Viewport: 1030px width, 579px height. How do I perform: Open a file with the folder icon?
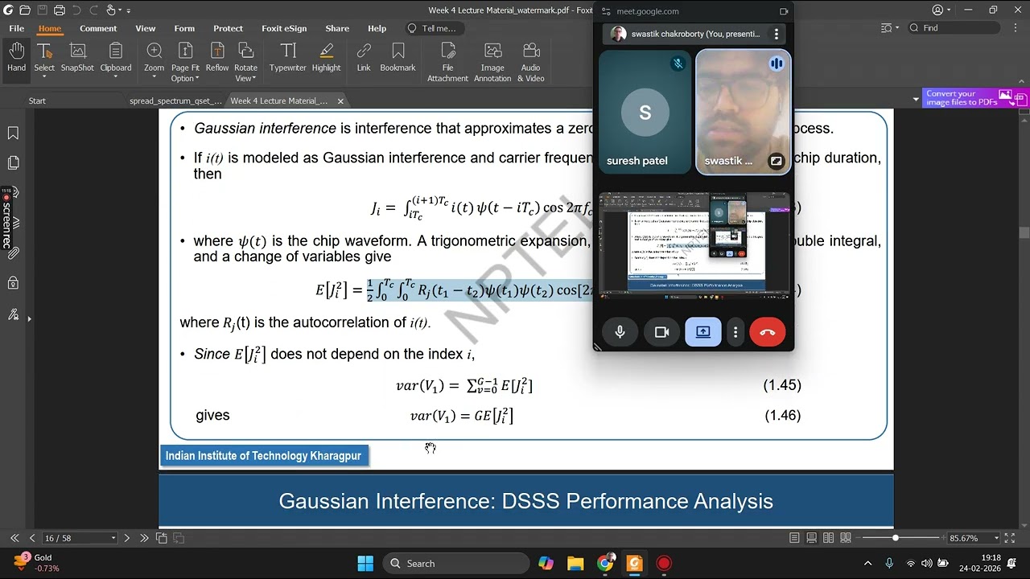click(25, 10)
